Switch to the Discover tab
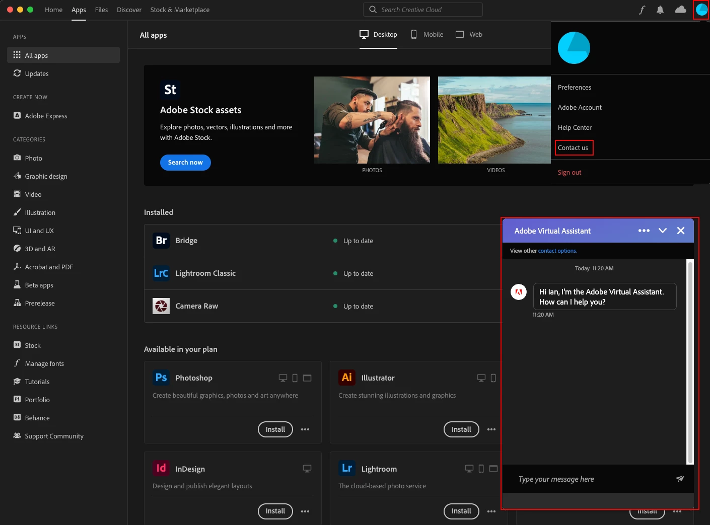 [129, 10]
